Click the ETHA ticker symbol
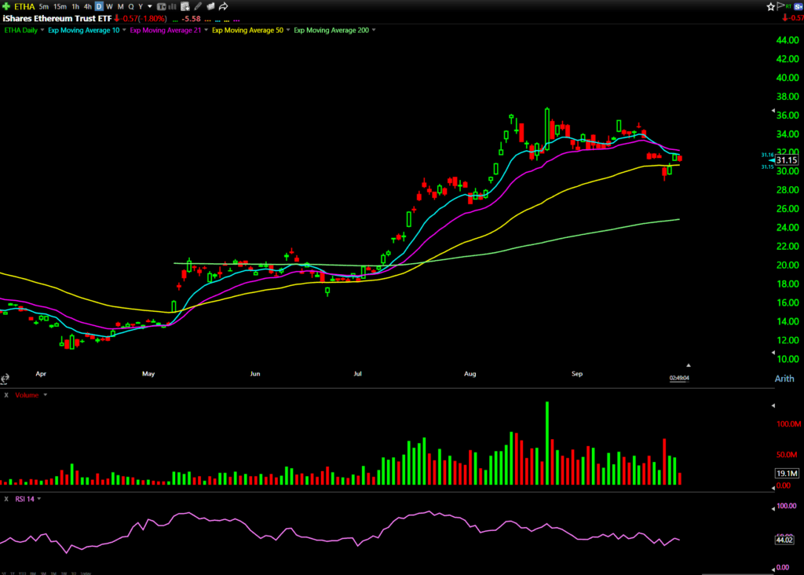804x575 pixels. coord(24,6)
